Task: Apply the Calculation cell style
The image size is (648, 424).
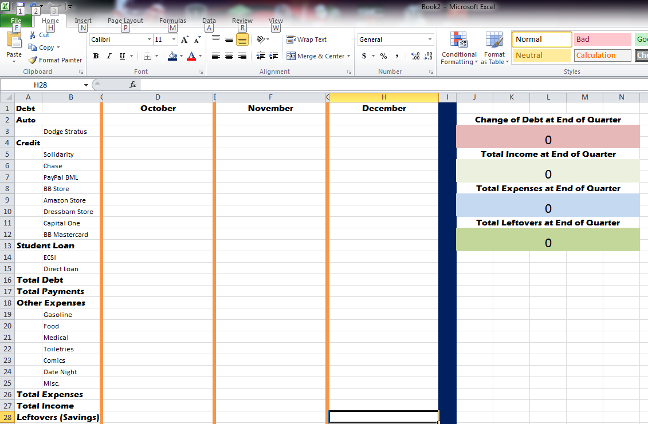Action: point(603,56)
